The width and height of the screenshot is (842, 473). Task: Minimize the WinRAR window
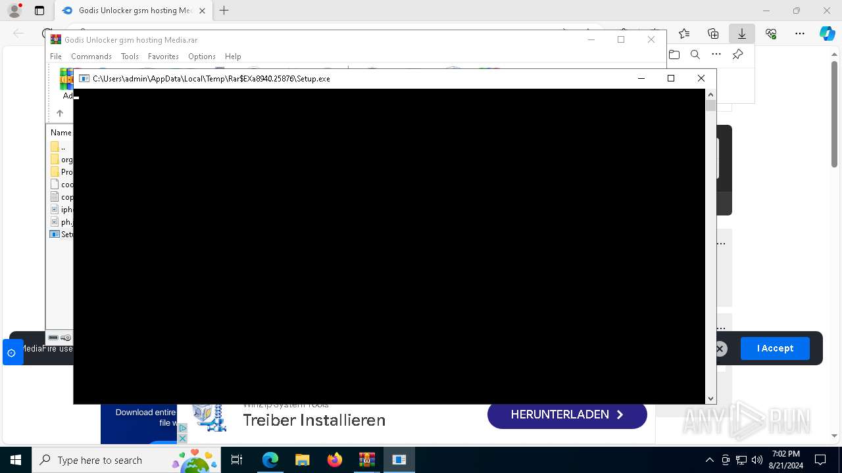591,39
